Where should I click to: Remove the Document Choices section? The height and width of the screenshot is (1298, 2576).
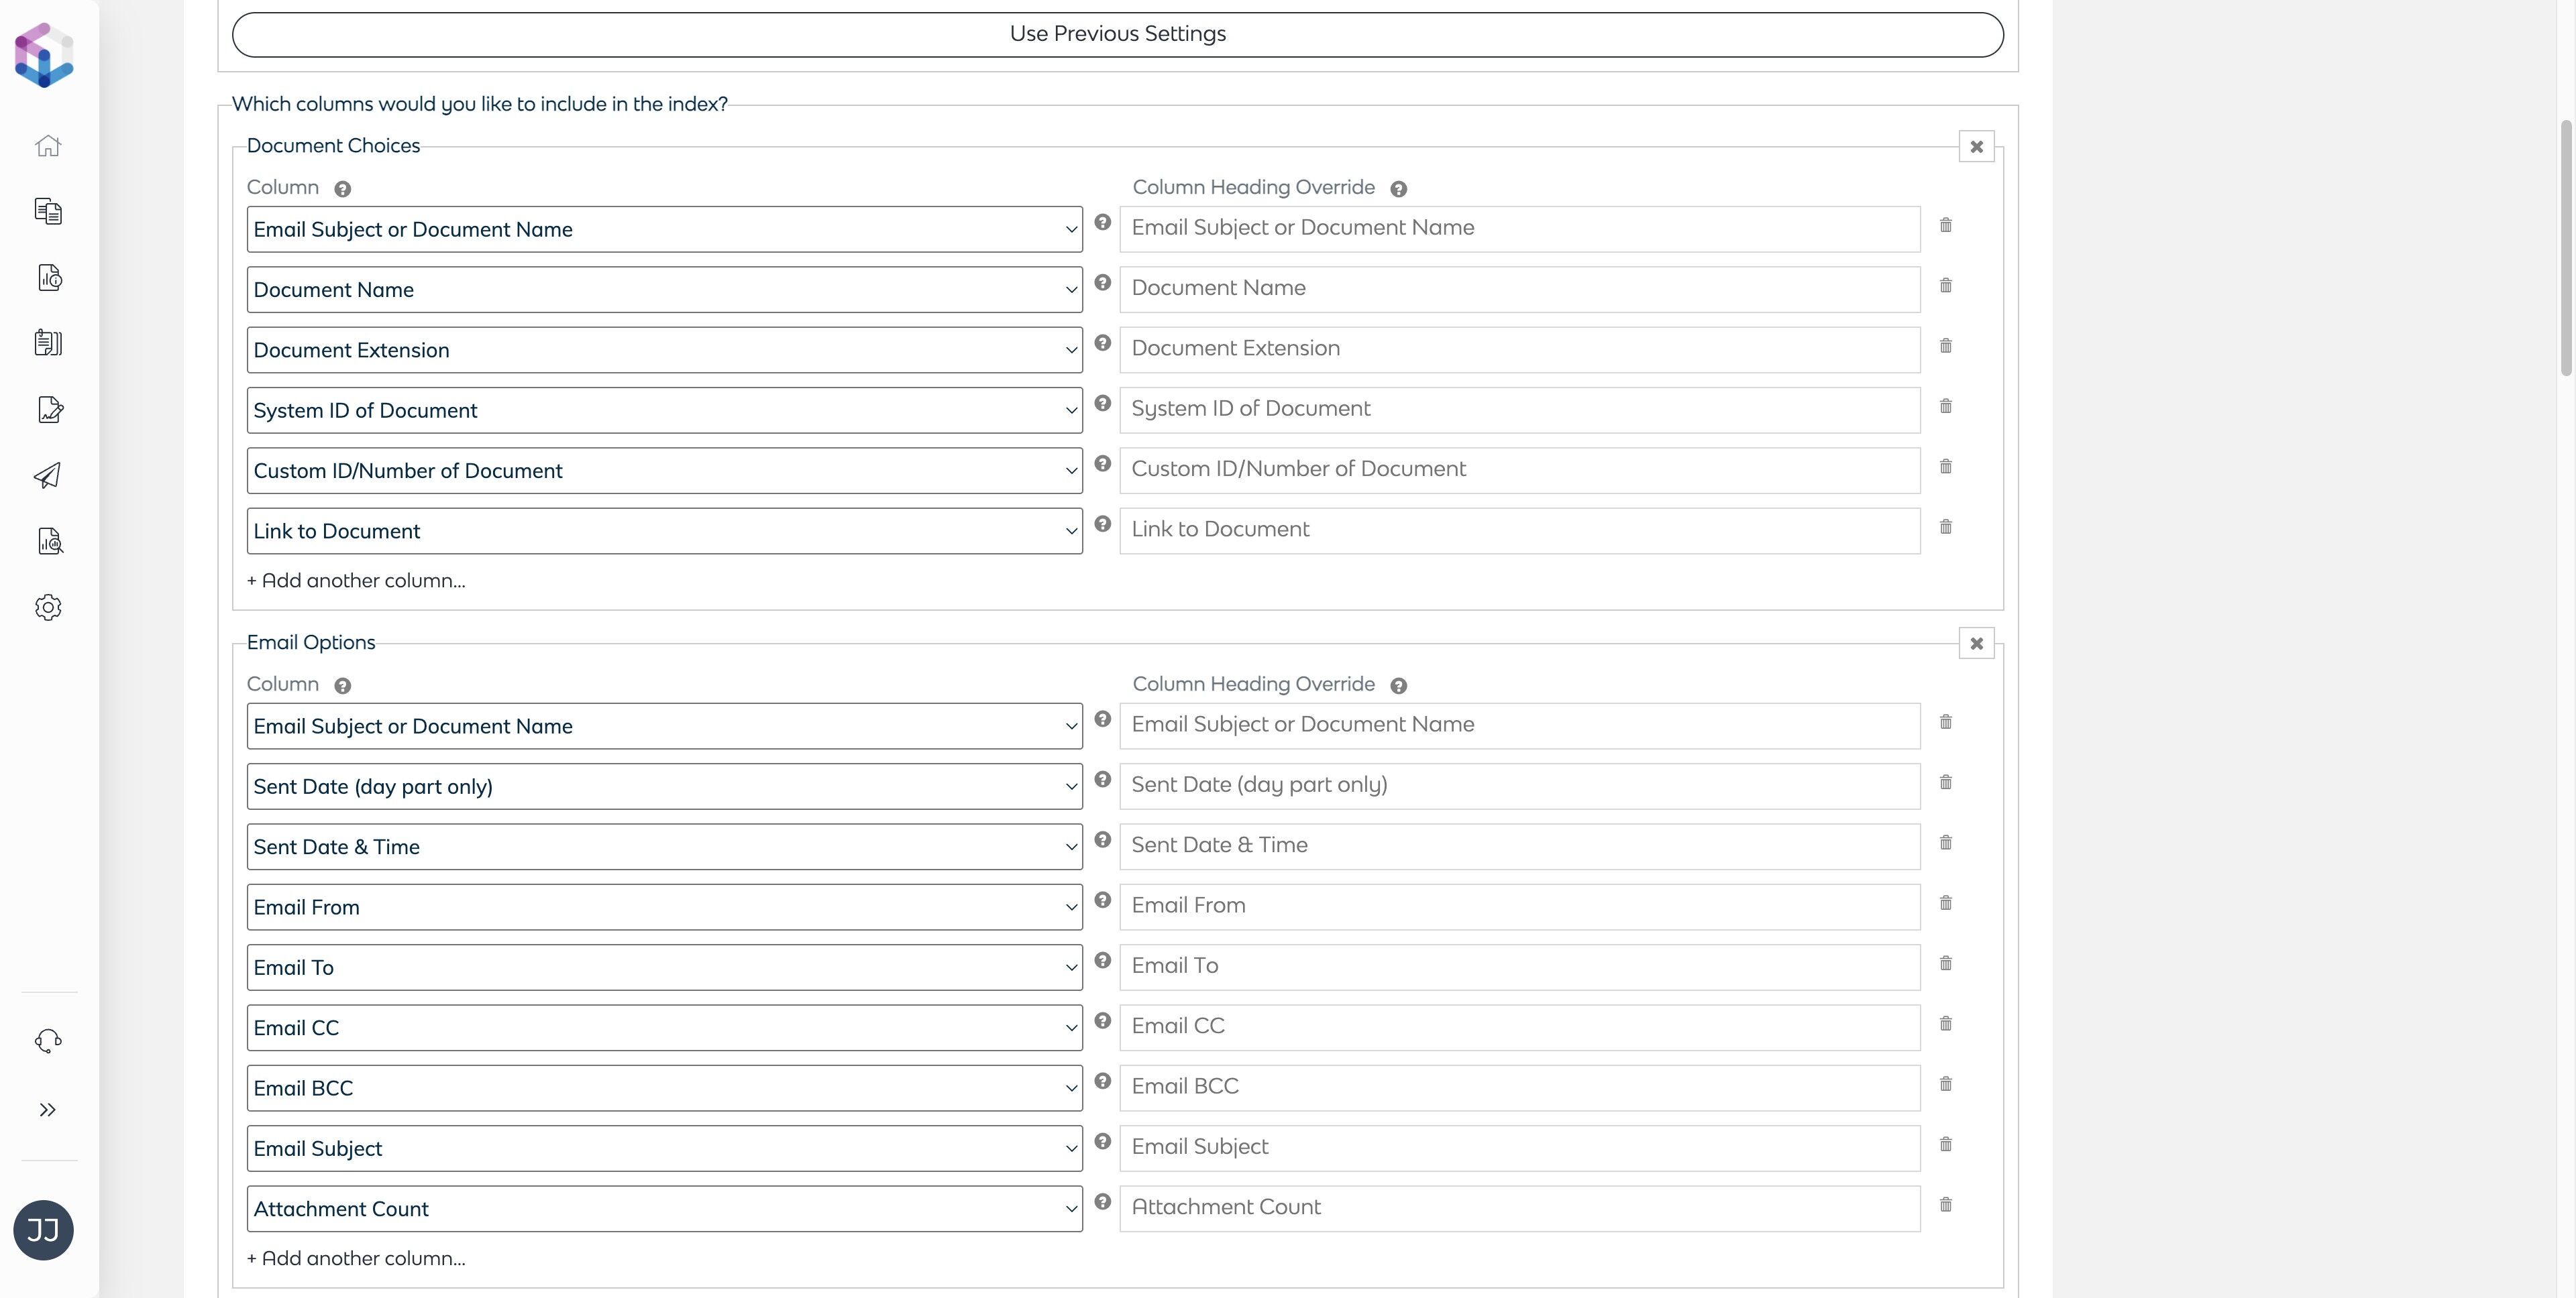tap(1976, 147)
